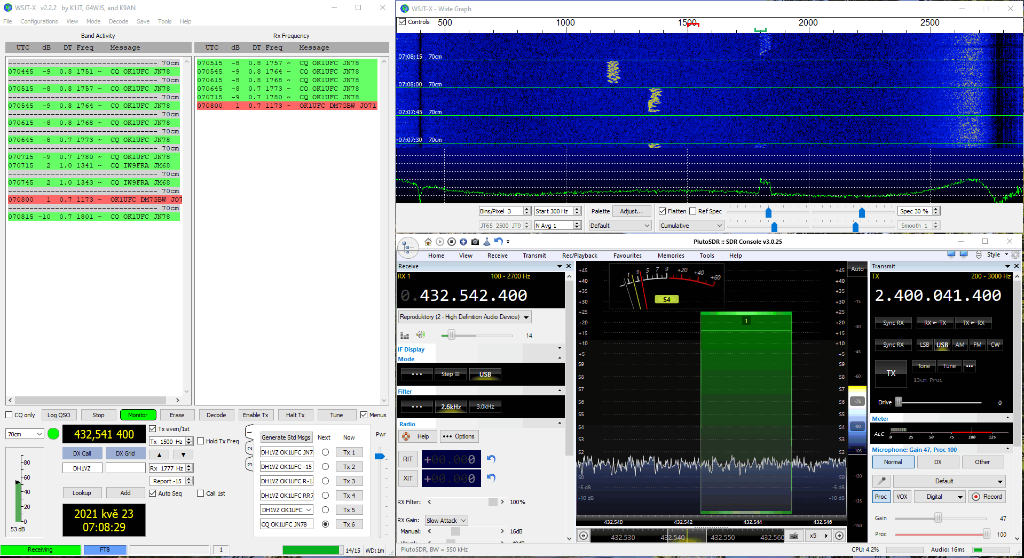Open the Rec/Playback tab in SDR Console

579,256
